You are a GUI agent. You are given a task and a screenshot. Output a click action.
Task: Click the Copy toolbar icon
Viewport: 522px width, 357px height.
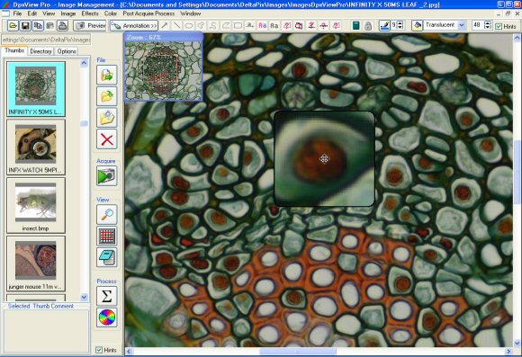[x=38, y=25]
